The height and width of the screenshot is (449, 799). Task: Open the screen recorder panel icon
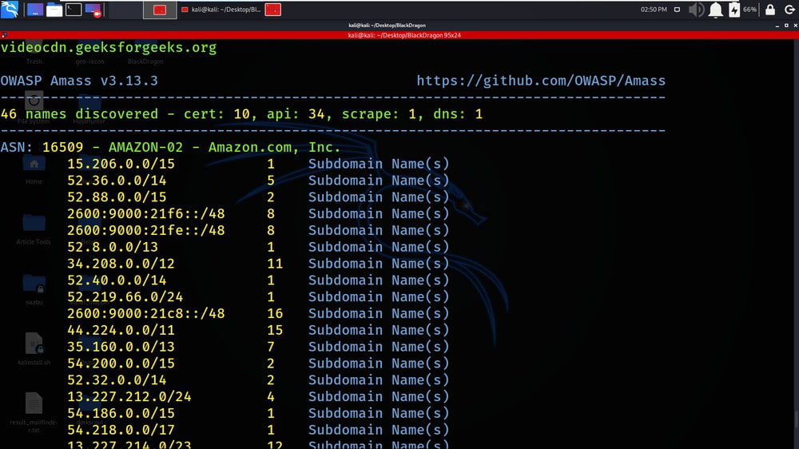[93, 10]
